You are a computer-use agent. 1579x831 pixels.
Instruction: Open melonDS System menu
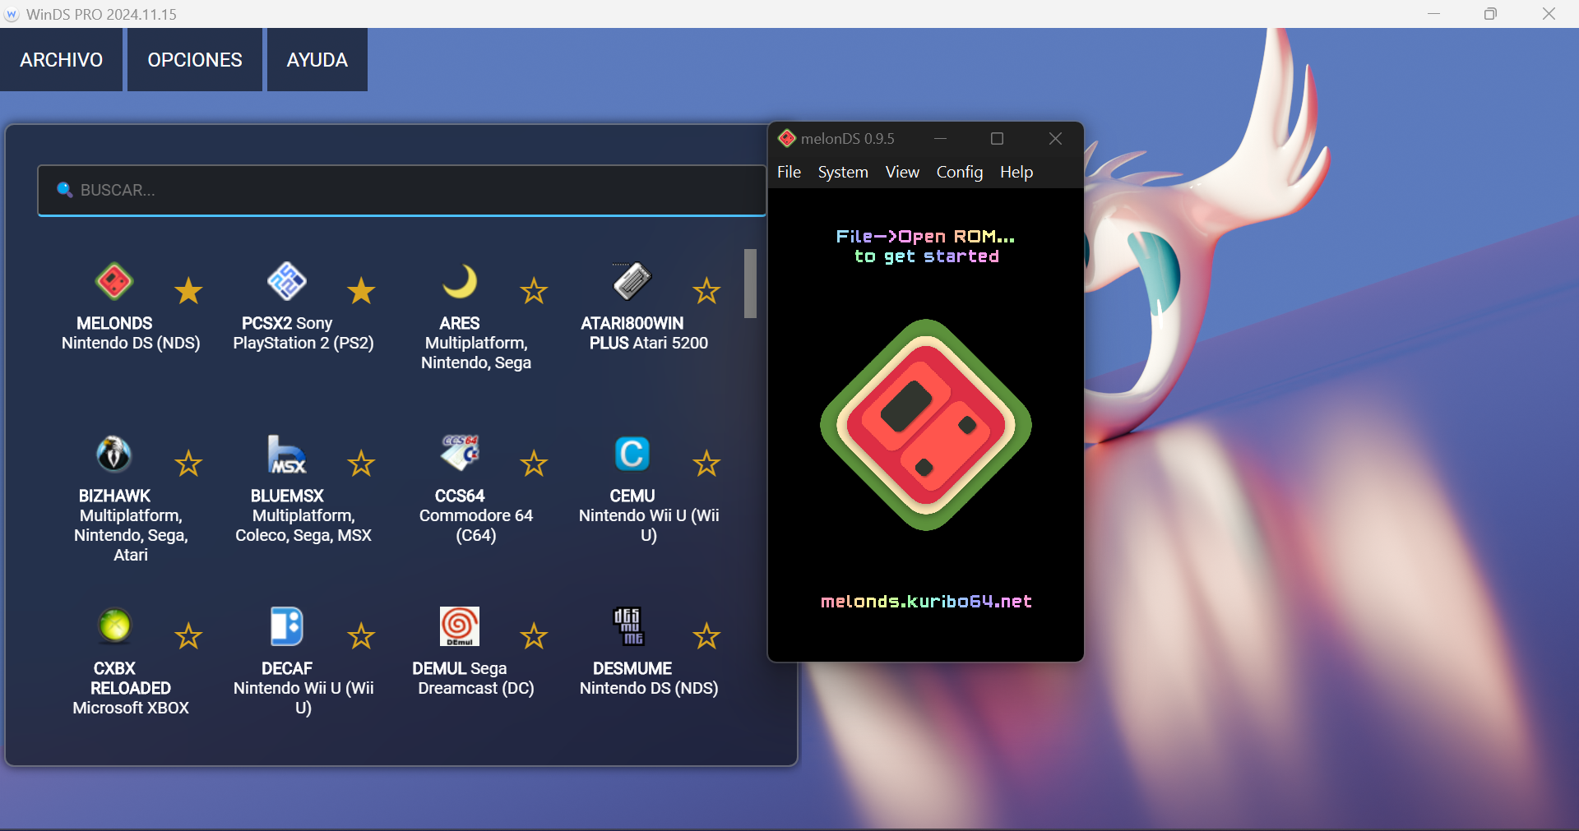[x=843, y=172]
